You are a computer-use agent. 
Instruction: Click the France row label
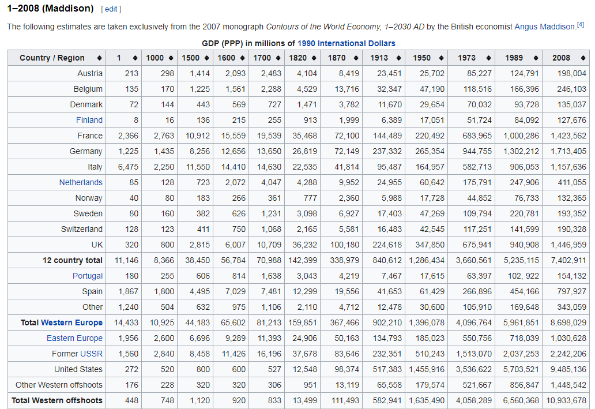coord(90,136)
